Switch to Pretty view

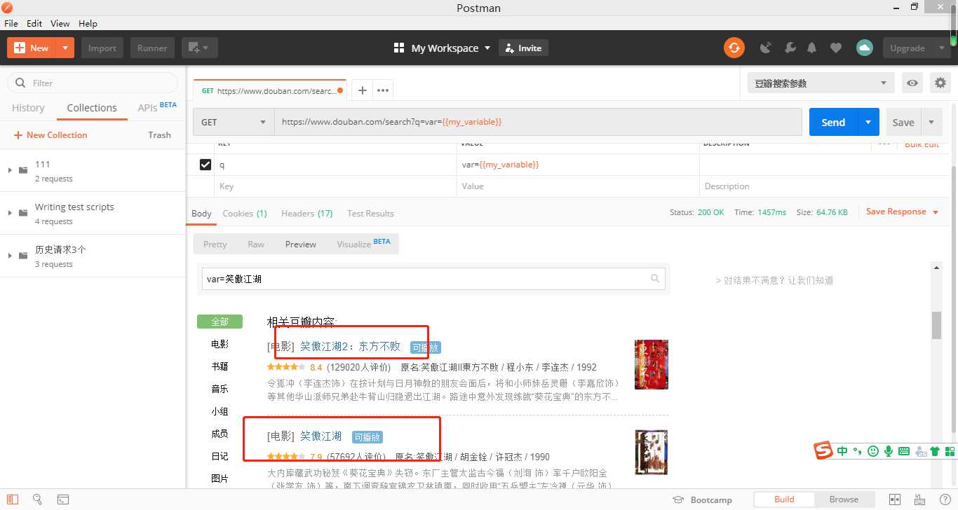point(215,244)
